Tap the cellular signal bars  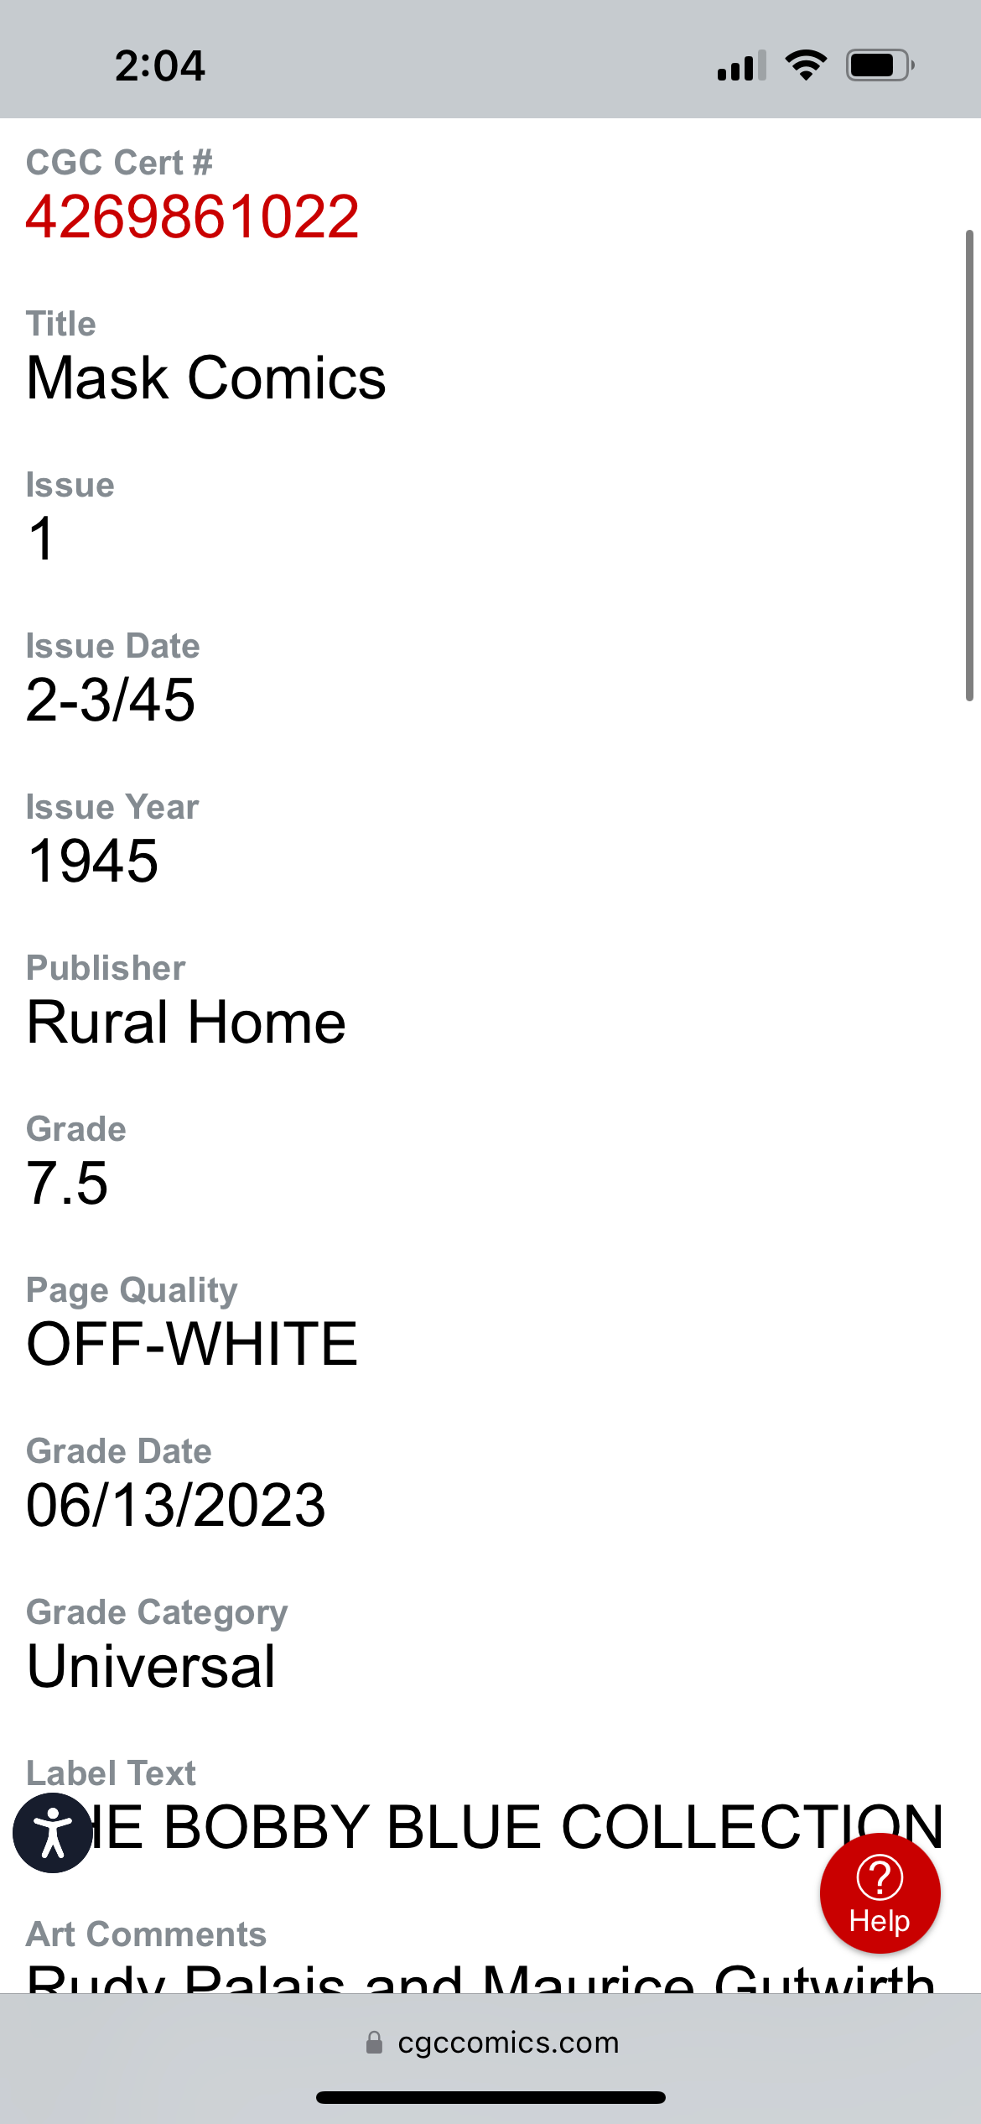click(741, 65)
